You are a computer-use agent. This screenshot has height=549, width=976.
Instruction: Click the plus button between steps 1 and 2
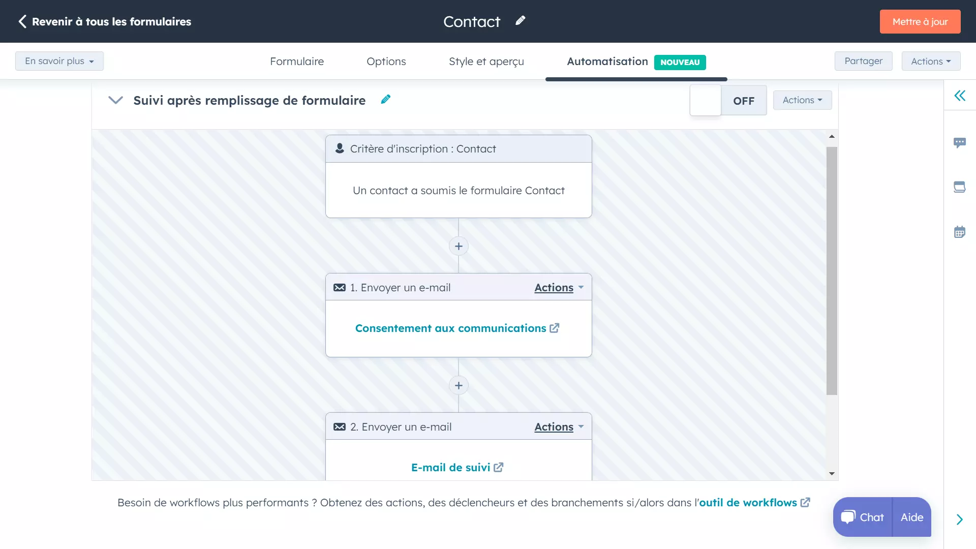click(459, 386)
